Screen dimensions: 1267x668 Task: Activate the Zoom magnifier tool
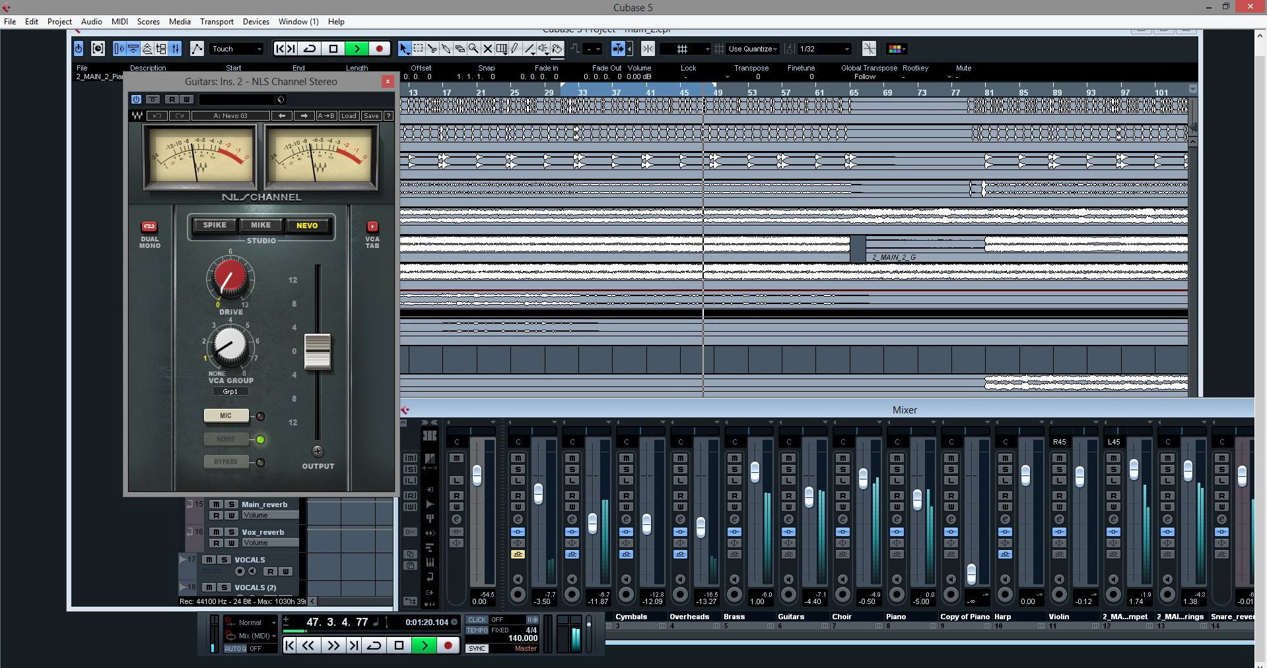[473, 49]
